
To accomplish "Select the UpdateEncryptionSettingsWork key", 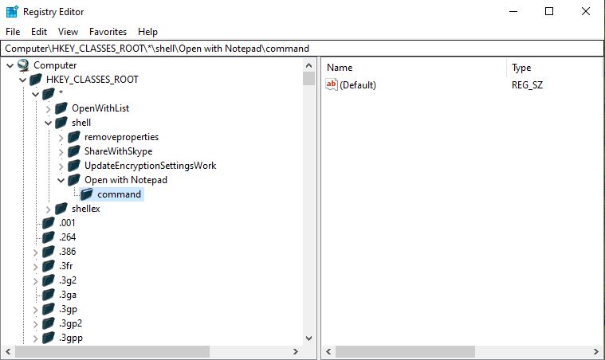I will pos(150,166).
